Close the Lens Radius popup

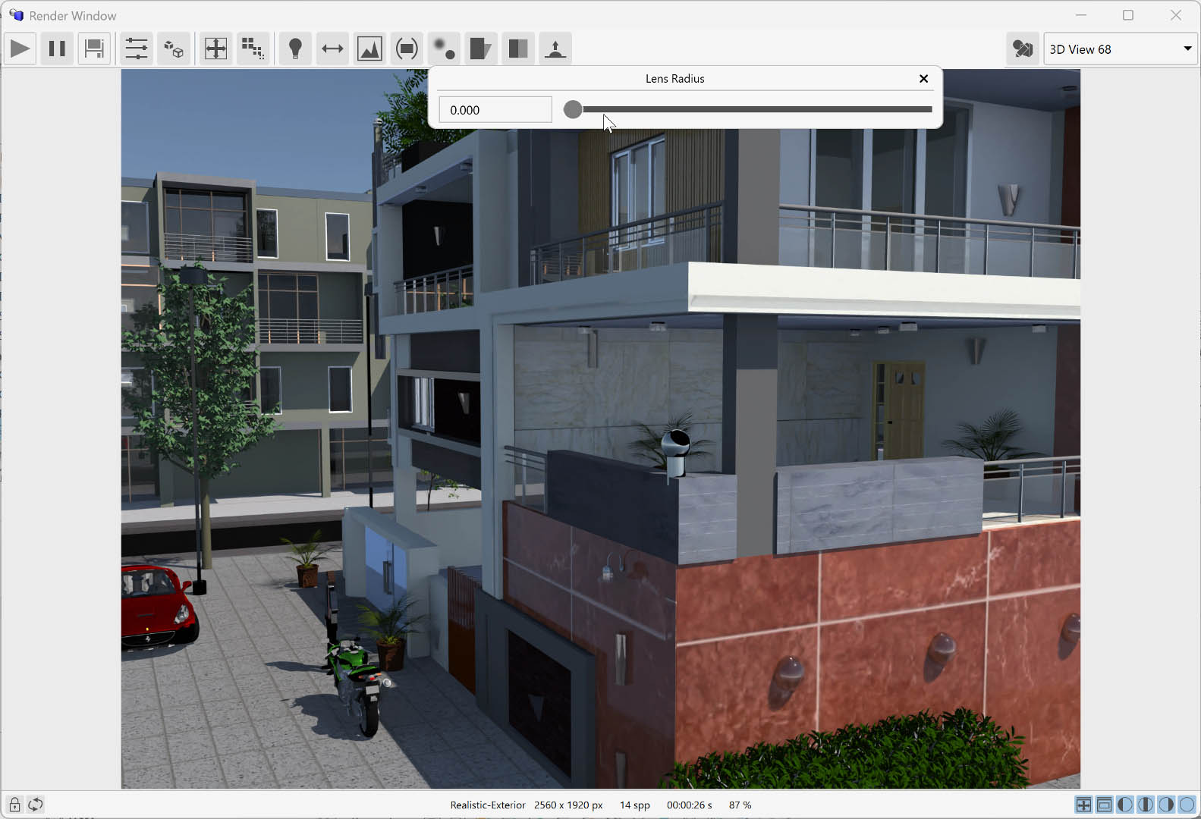pyautogui.click(x=923, y=79)
